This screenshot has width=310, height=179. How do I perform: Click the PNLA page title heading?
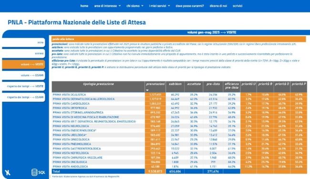coord(77,22)
